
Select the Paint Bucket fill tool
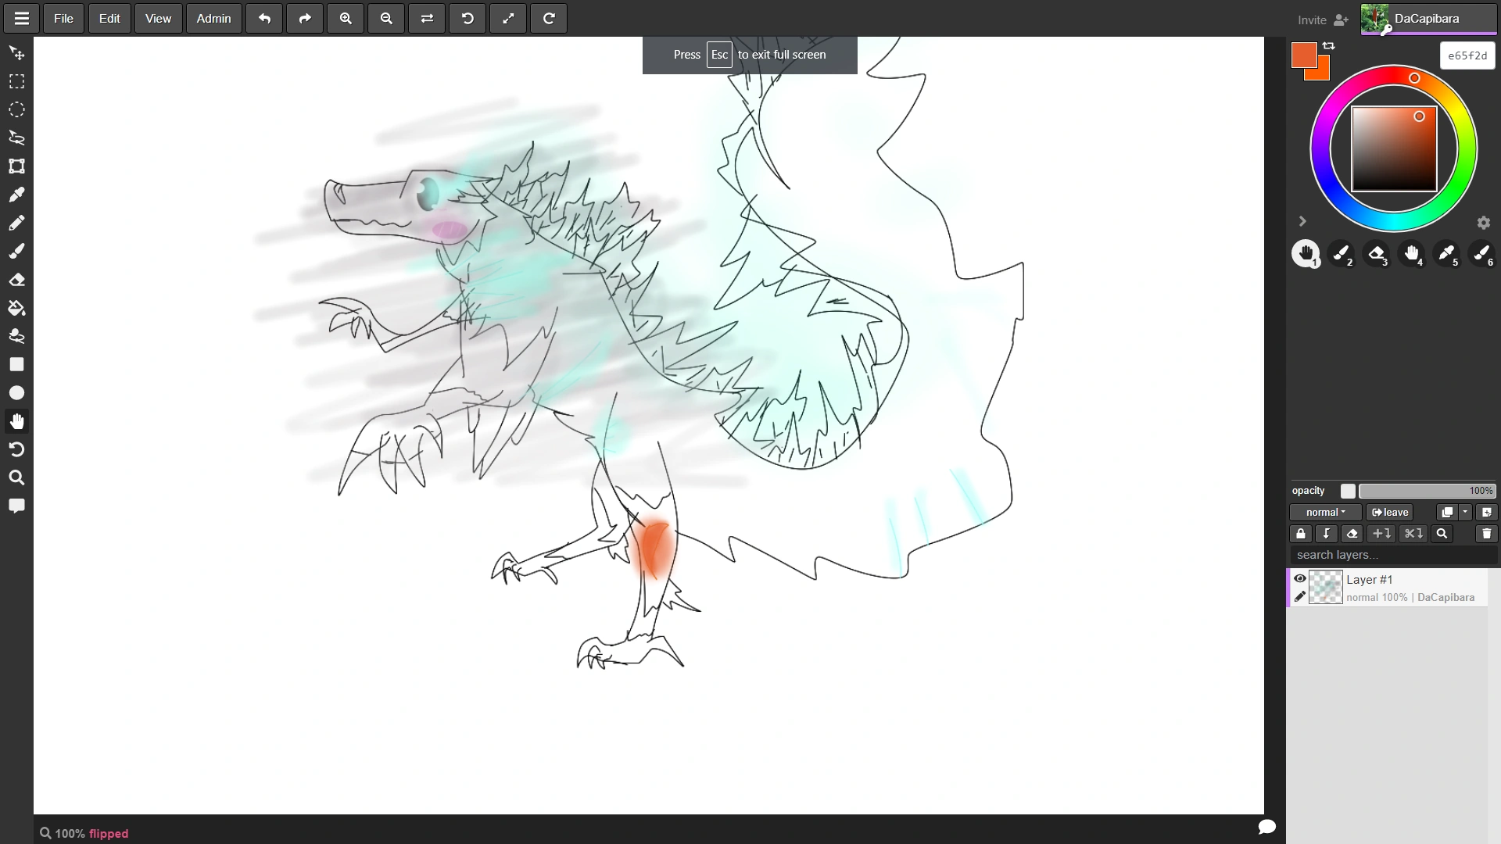16,308
